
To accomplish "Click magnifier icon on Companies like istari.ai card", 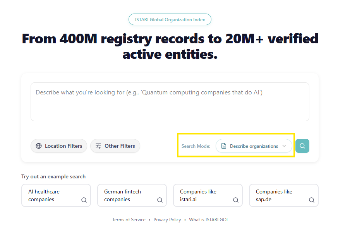I will point(235,200).
